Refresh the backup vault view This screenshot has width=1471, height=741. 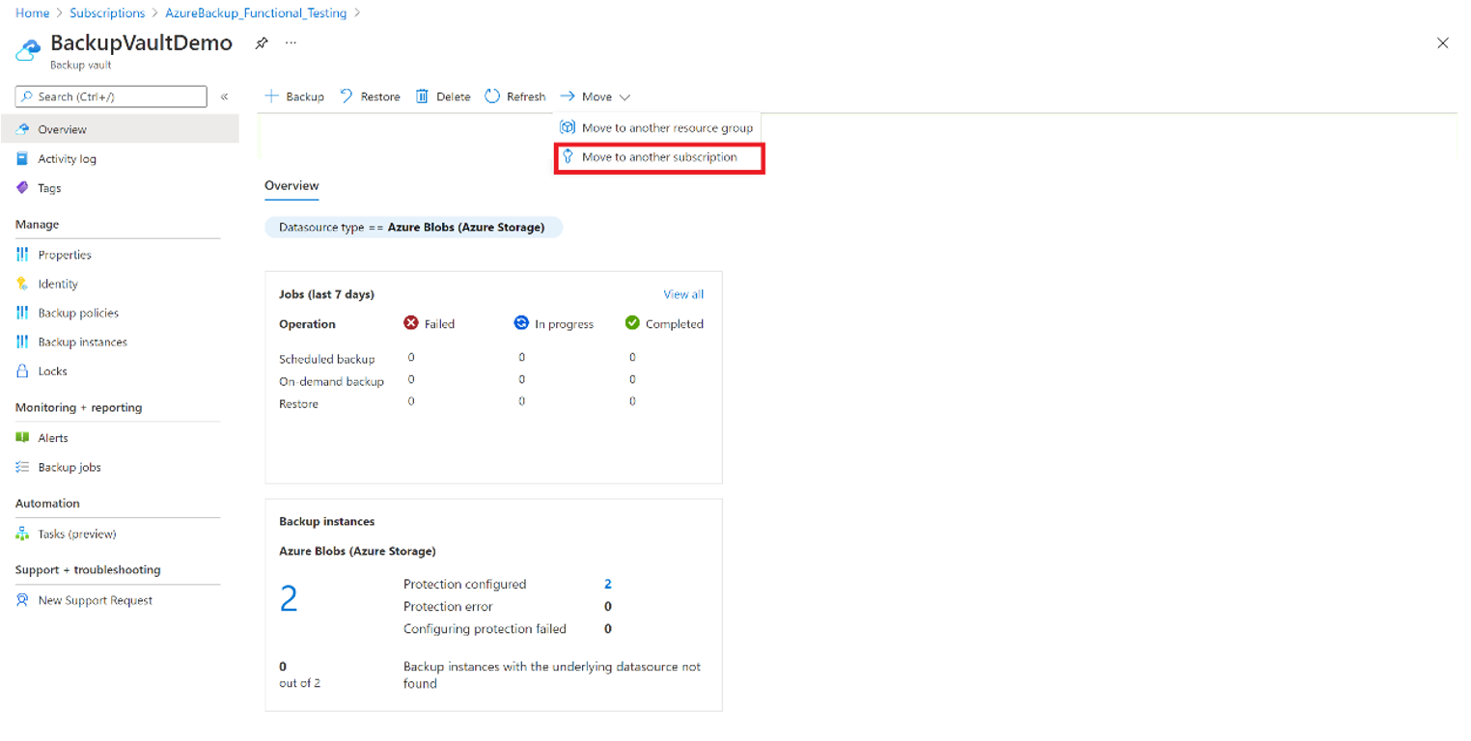point(515,96)
